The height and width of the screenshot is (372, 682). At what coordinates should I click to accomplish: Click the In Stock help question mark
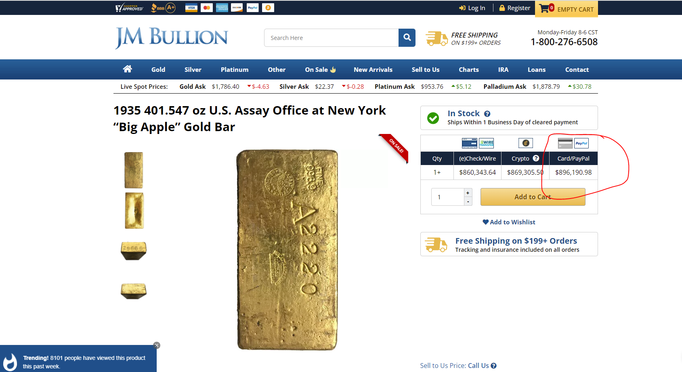(487, 114)
